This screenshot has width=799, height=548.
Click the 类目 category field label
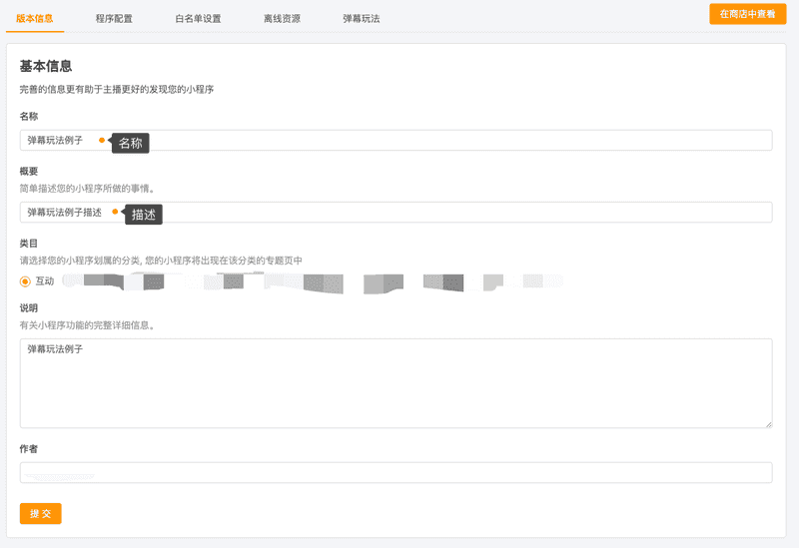pyautogui.click(x=29, y=244)
